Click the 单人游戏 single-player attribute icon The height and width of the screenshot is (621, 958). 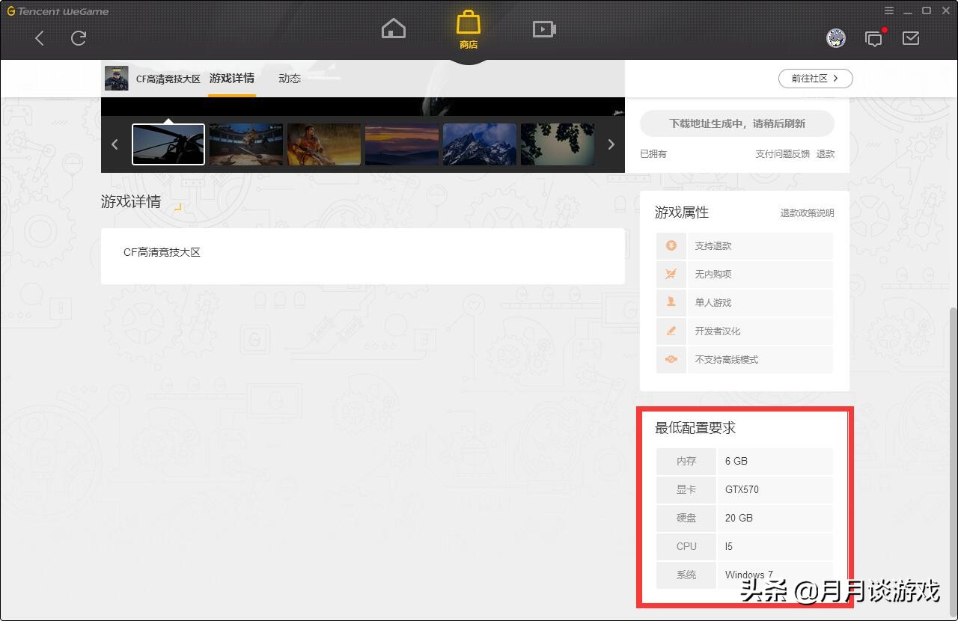671,302
